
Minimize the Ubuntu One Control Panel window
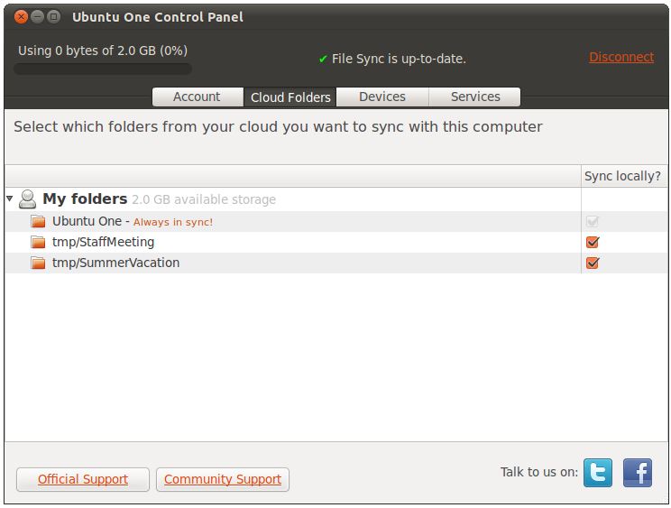[37, 16]
